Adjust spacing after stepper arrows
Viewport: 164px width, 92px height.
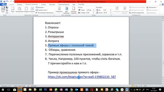[110, 13]
